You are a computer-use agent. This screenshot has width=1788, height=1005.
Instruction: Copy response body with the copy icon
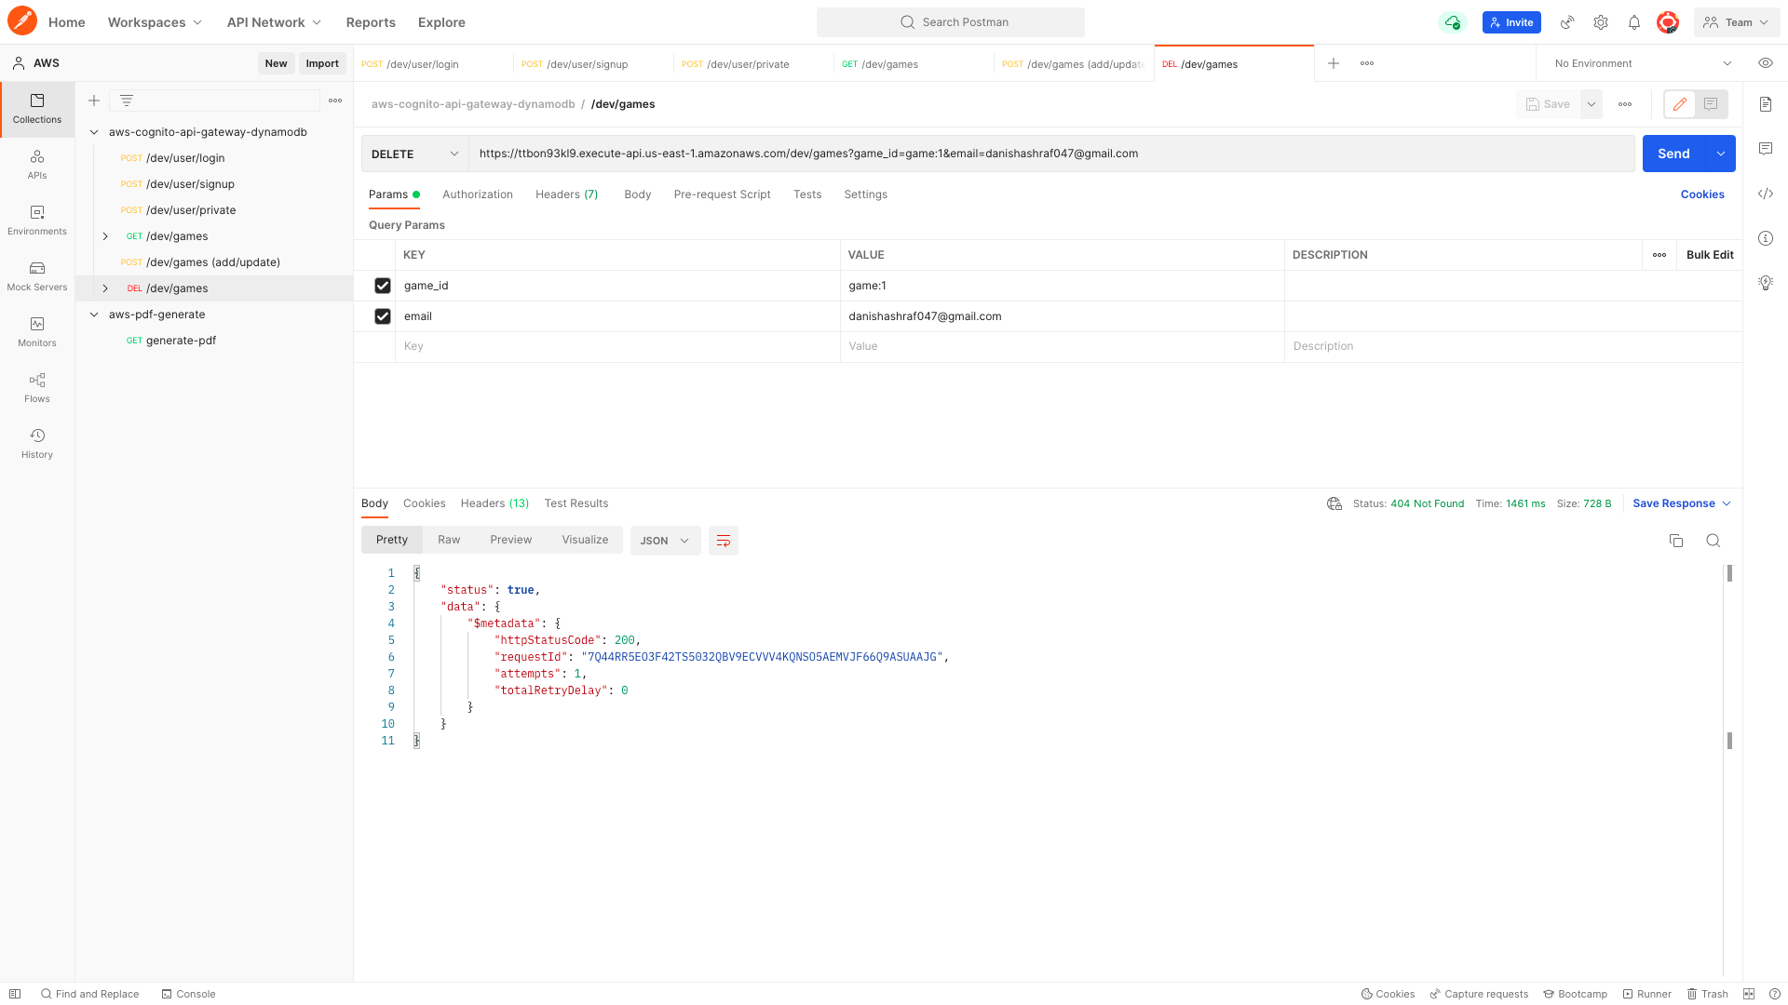point(1675,541)
